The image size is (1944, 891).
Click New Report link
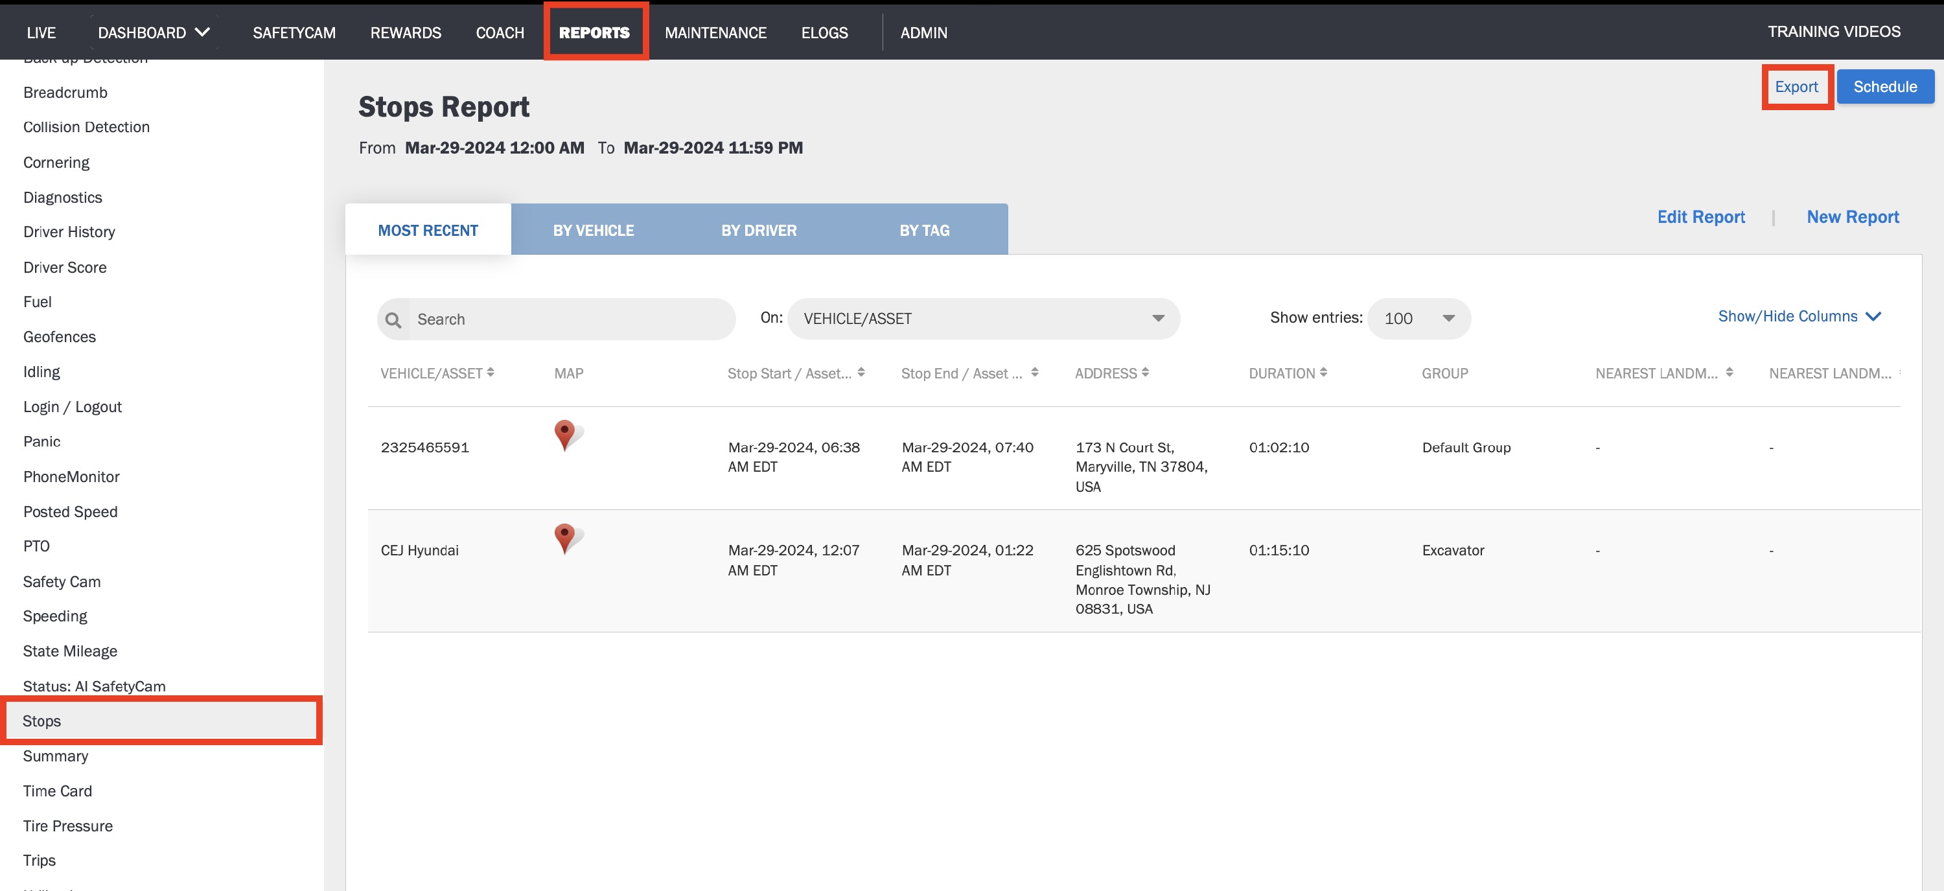tap(1853, 216)
